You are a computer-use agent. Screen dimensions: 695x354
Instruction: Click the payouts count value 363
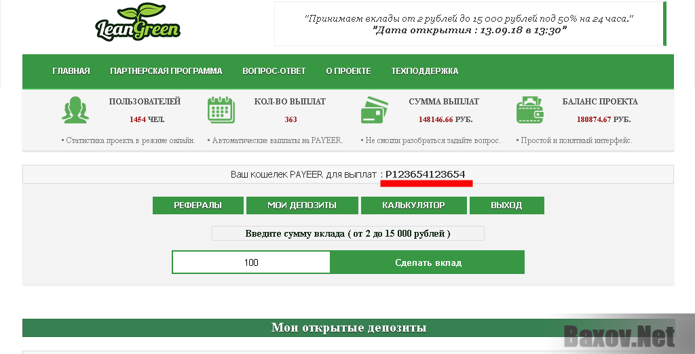[290, 119]
